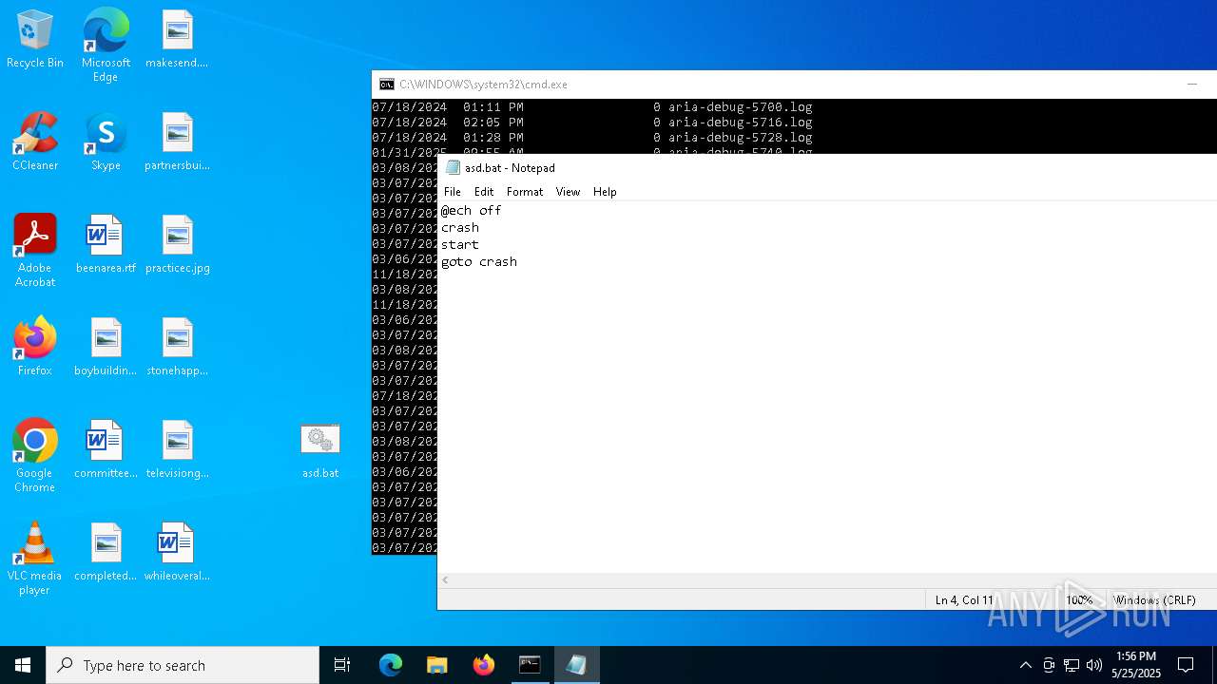Click the 'start' line in Notepad
The height and width of the screenshot is (684, 1217).
click(460, 245)
